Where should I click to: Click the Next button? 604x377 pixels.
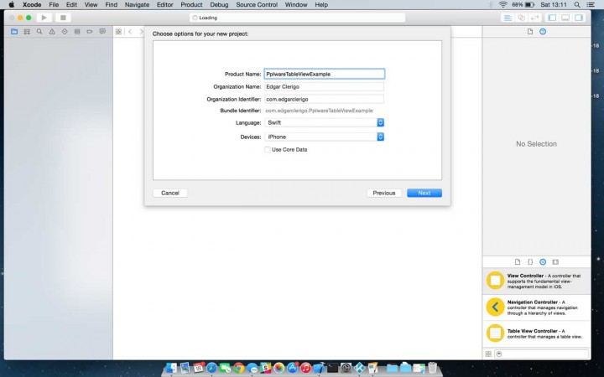point(424,194)
